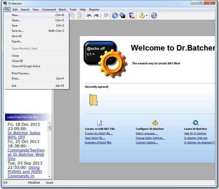219x189 pixels.
Task: Click the Open Recently Used entry
Action: [x=36, y=49]
